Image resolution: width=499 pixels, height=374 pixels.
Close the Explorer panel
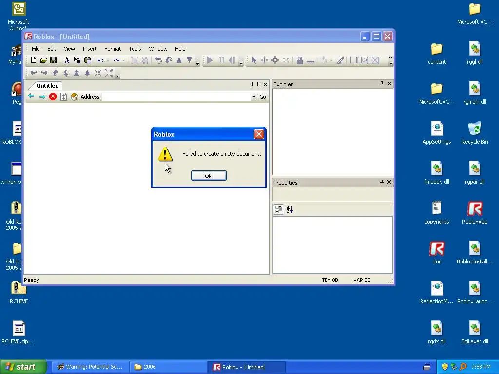pyautogui.click(x=389, y=84)
